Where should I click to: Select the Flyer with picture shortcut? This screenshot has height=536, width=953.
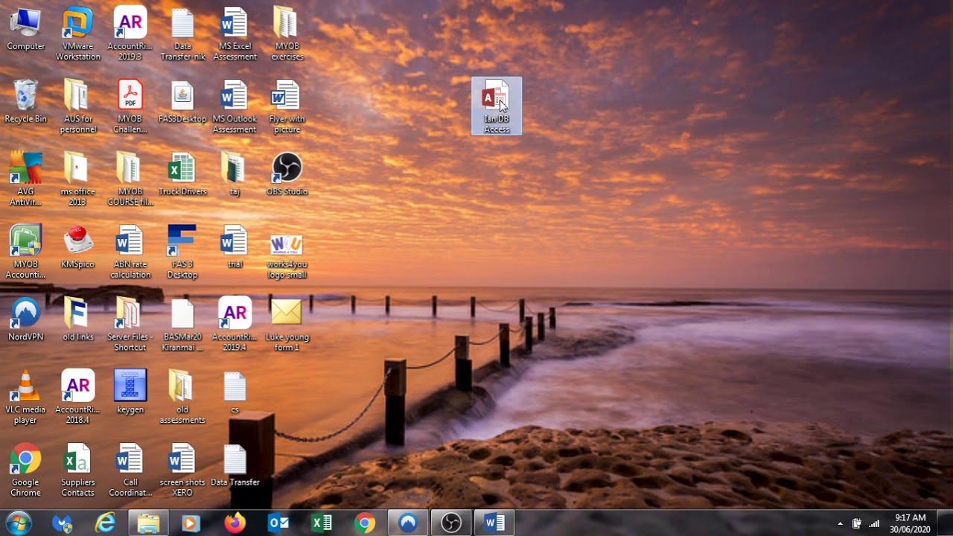287,106
